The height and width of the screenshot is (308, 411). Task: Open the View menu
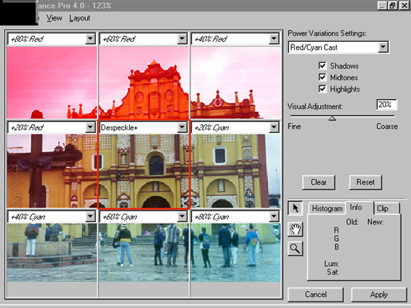click(54, 18)
